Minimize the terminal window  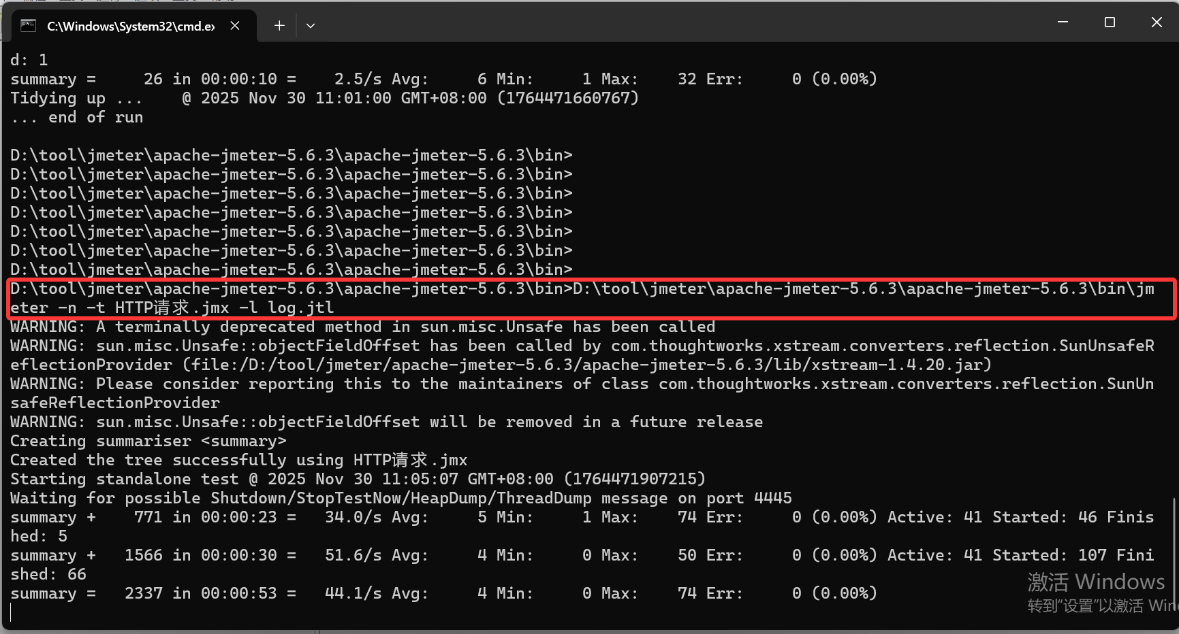pyautogui.click(x=1063, y=22)
